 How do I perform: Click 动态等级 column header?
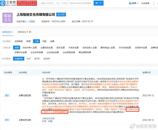coord(8,72)
